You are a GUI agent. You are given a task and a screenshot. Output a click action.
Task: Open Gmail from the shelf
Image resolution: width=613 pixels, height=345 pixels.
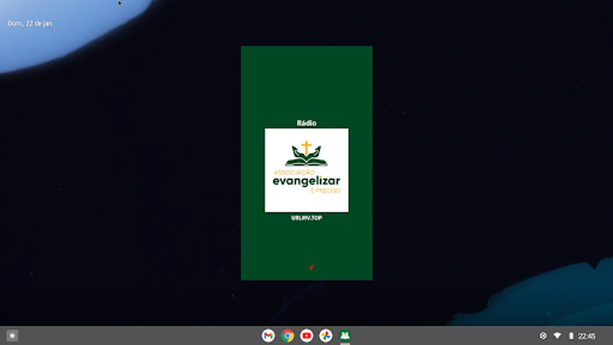point(268,336)
